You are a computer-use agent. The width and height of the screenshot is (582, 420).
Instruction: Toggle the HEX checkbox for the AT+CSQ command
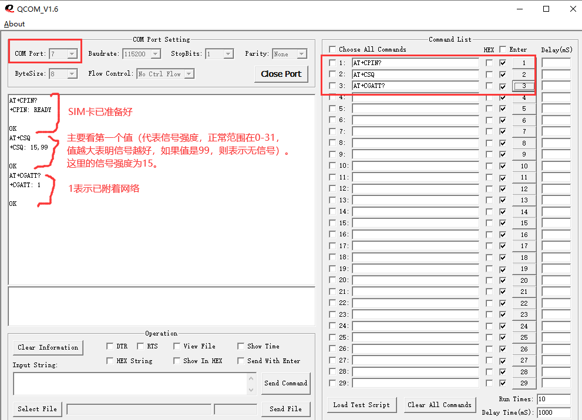pyautogui.click(x=489, y=74)
